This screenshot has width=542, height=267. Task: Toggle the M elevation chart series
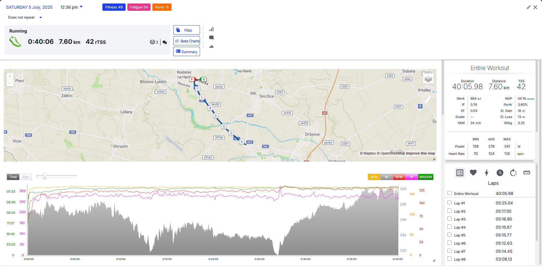coord(386,177)
